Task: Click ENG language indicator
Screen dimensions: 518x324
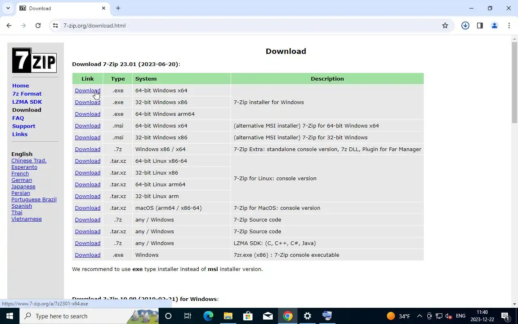Action: [461, 316]
